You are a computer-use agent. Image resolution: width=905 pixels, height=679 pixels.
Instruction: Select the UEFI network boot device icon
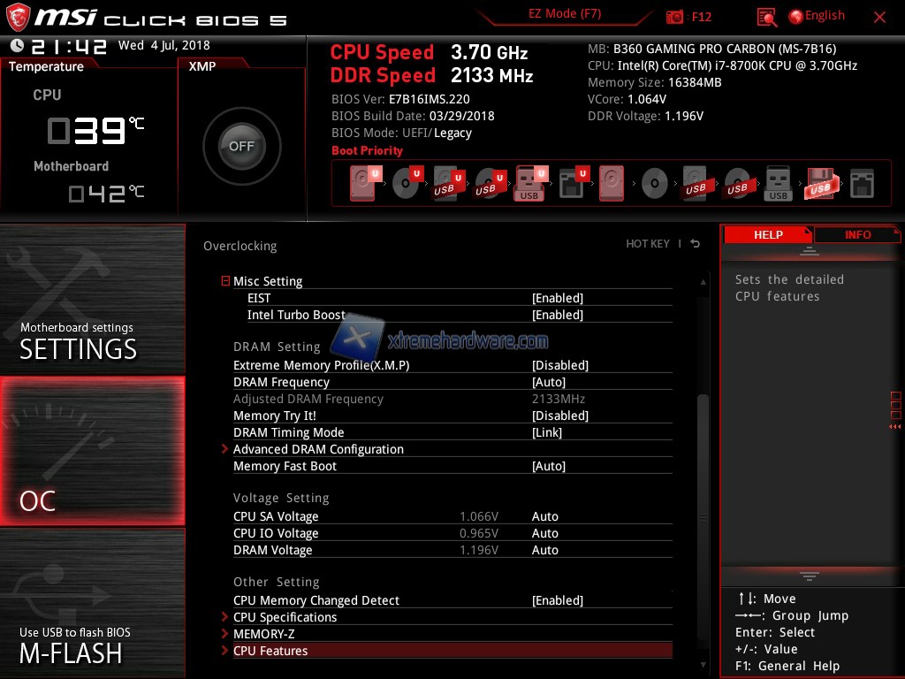[x=573, y=184]
